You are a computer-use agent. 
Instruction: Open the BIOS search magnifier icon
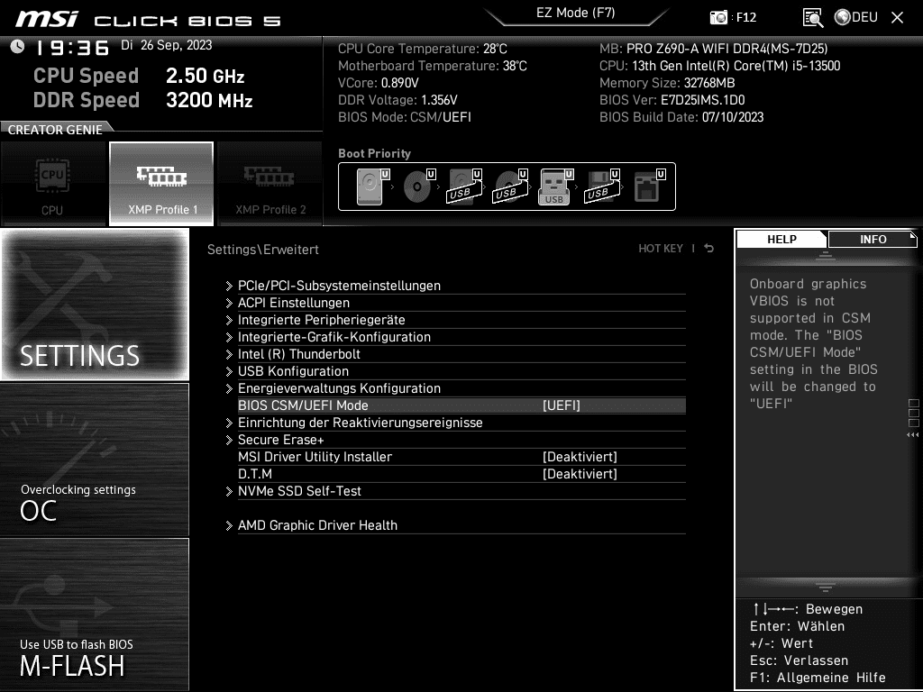pyautogui.click(x=813, y=18)
